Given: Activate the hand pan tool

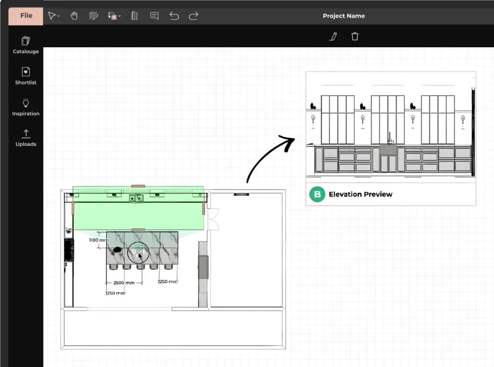Looking at the screenshot, I should click(x=74, y=16).
